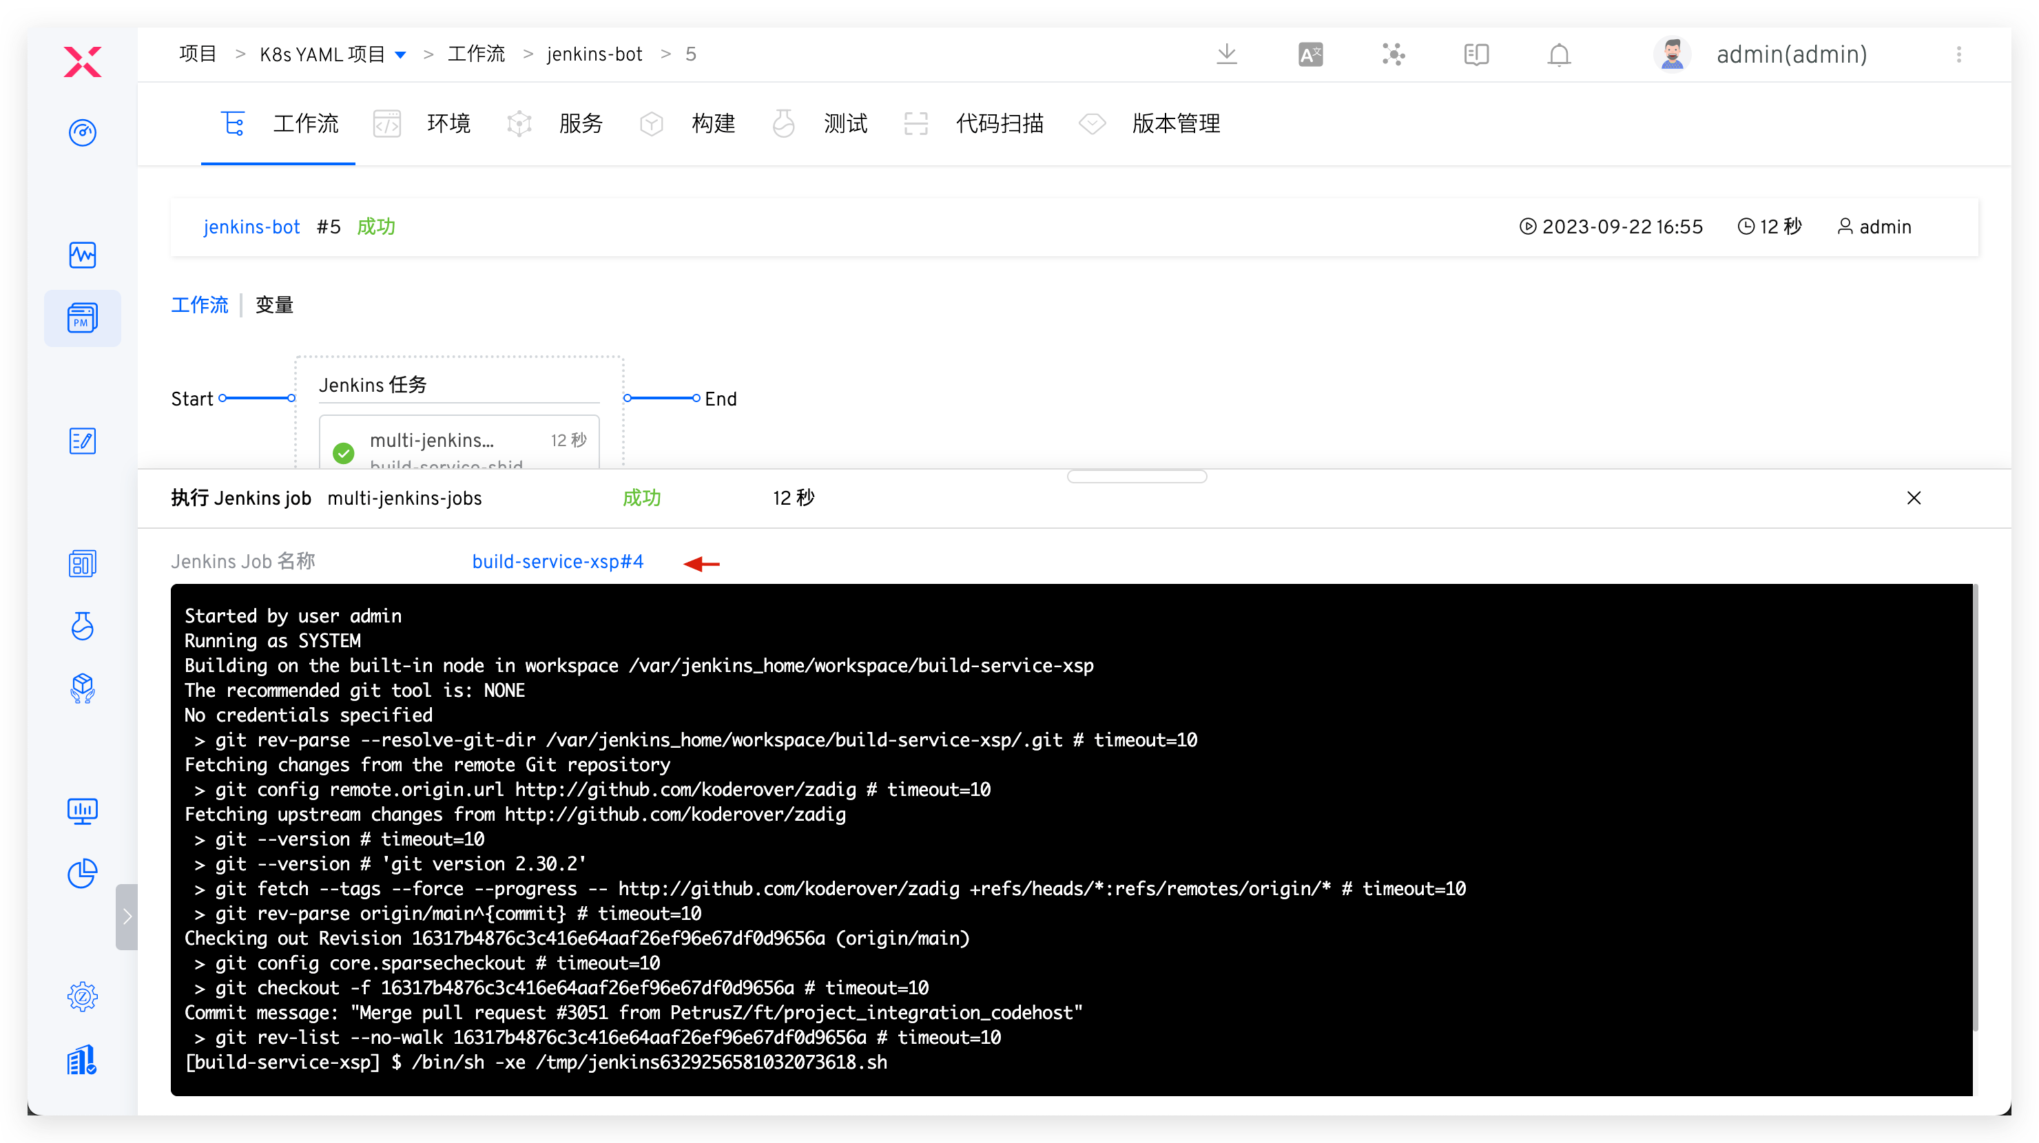
Task: Open the documentation book icon
Action: tap(1476, 54)
